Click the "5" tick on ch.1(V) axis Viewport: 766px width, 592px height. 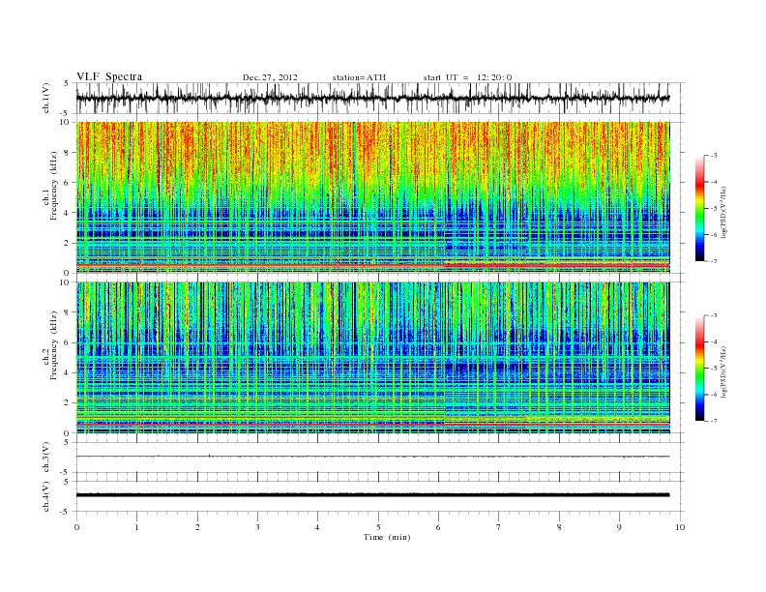67,83
